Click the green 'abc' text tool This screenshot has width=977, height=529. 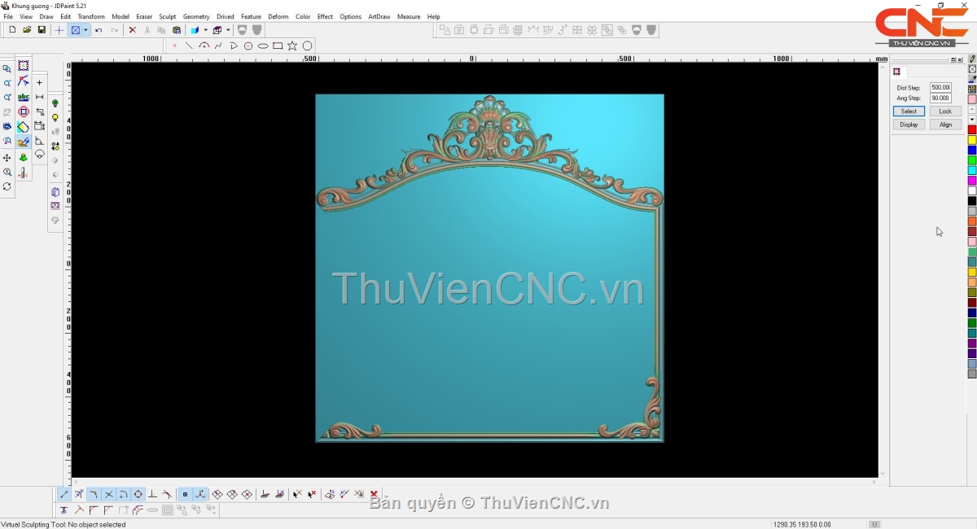click(24, 97)
